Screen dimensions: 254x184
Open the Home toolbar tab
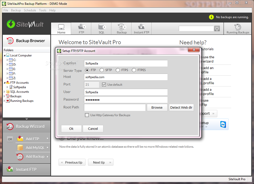click(x=61, y=28)
